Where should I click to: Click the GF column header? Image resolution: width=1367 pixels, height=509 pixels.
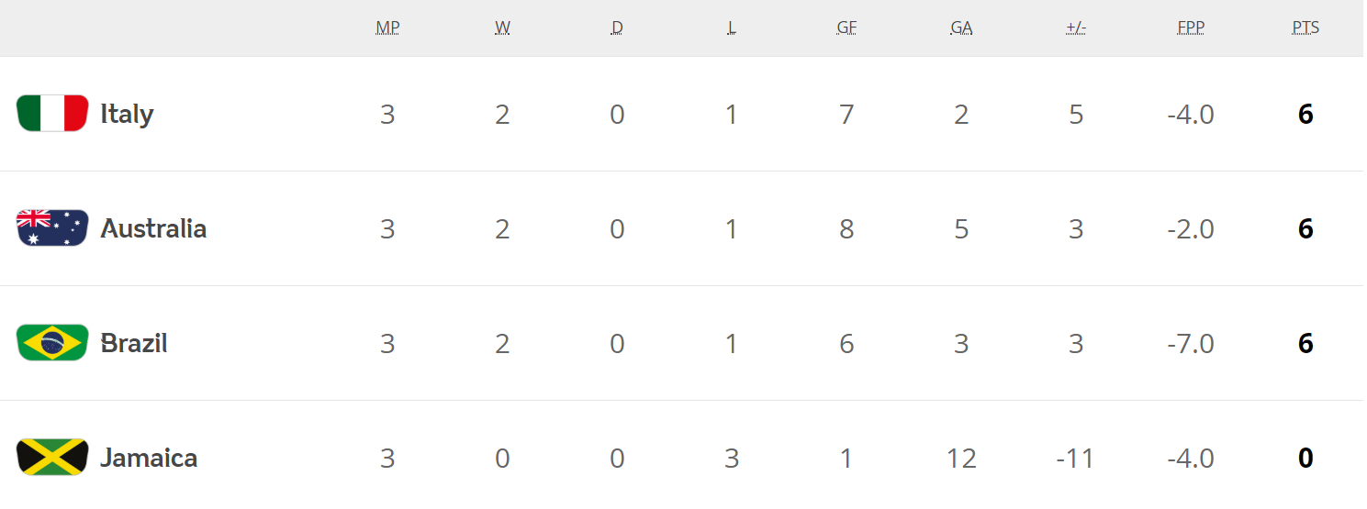pos(846,28)
